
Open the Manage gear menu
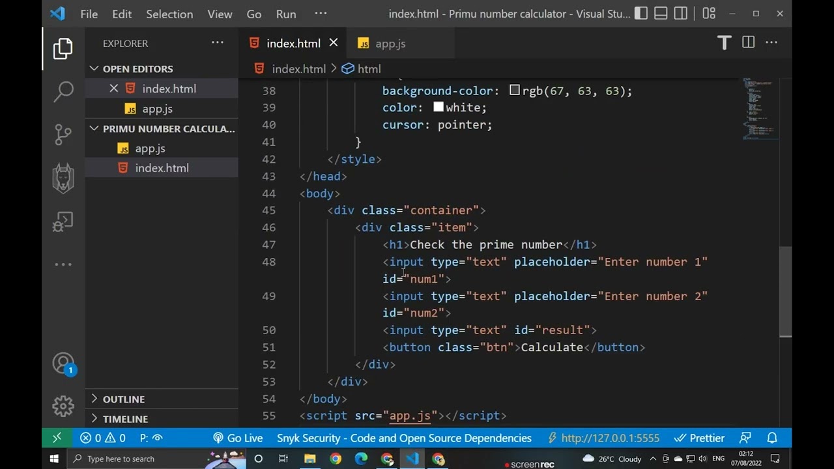[x=63, y=406]
